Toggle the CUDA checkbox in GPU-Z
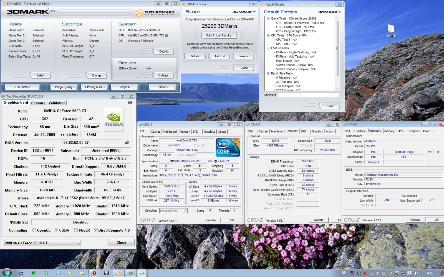This screenshot has width=444, height=277. tap(56, 230)
